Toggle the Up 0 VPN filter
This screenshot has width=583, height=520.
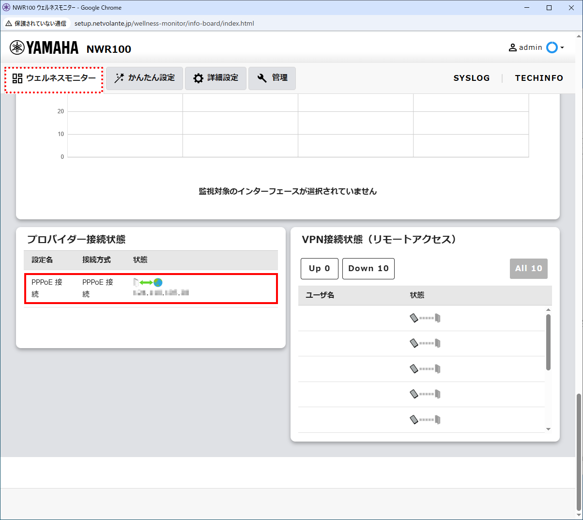[319, 268]
